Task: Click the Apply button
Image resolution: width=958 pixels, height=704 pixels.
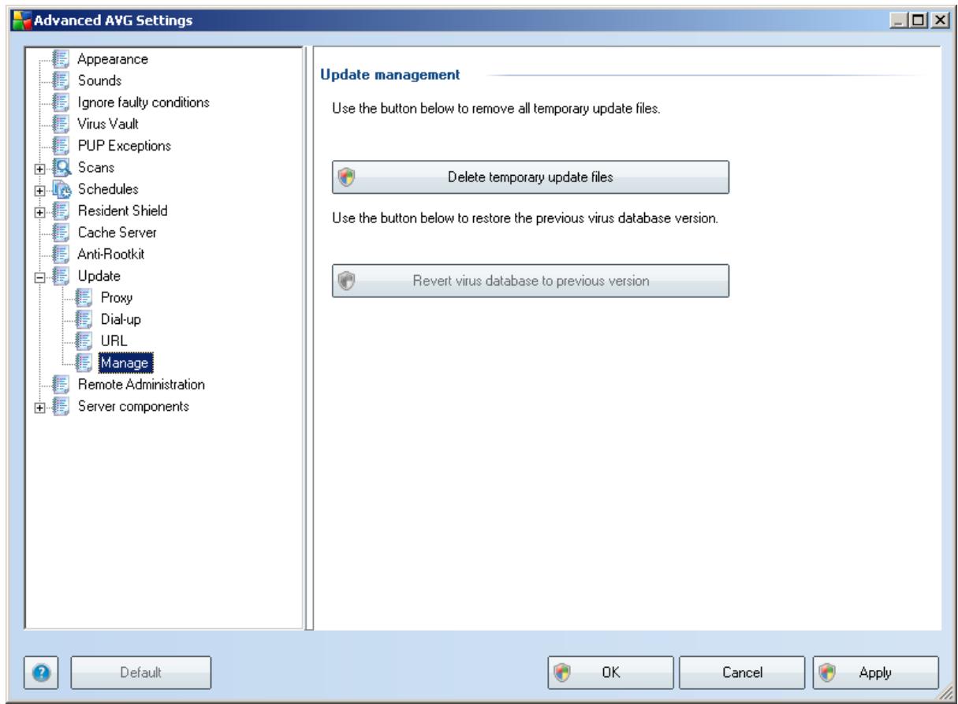Action: (875, 672)
